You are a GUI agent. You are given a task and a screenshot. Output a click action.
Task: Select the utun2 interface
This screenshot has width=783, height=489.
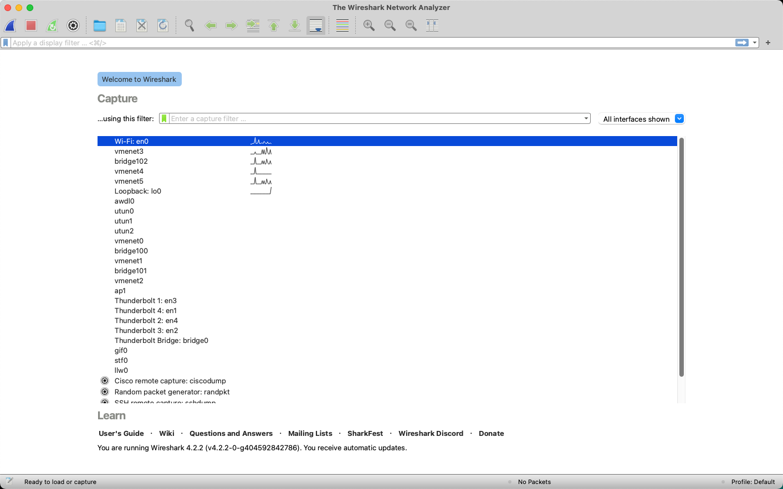click(x=387, y=231)
